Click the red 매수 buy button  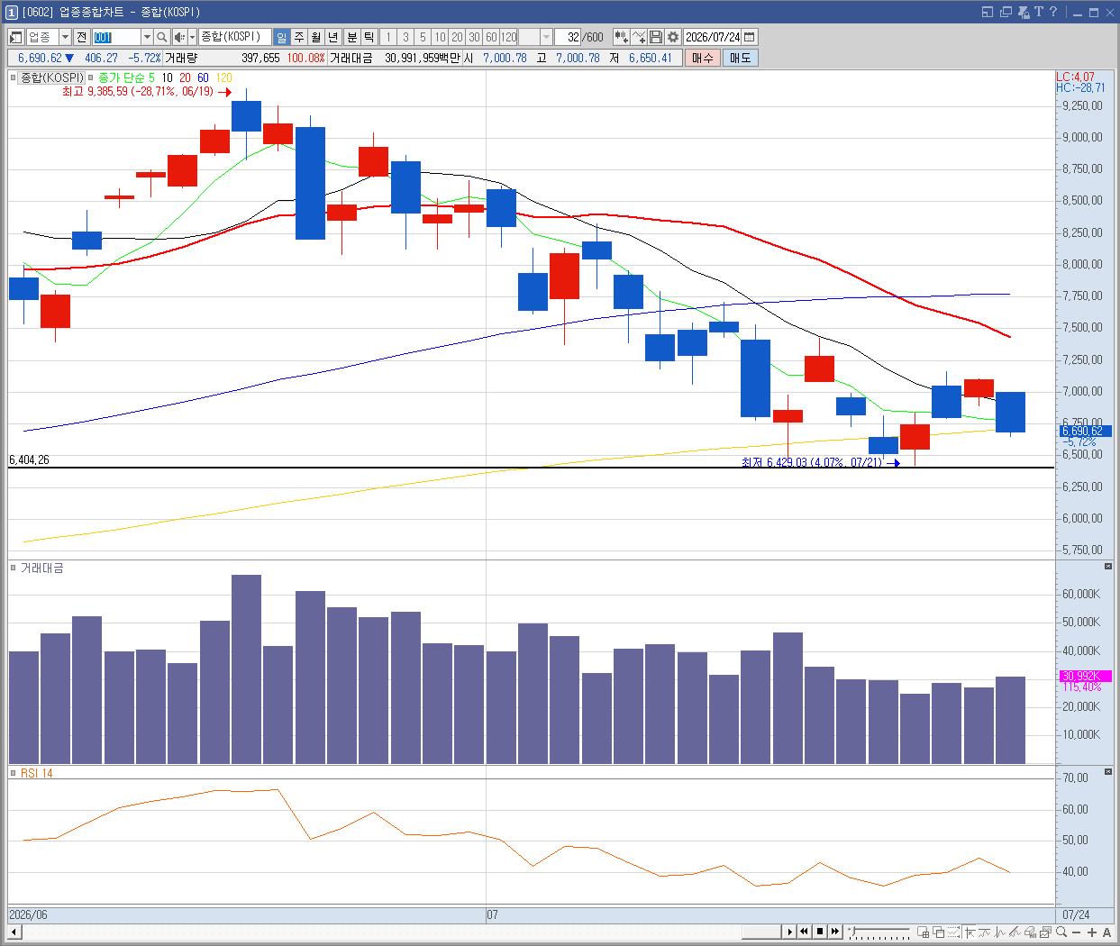click(x=703, y=58)
